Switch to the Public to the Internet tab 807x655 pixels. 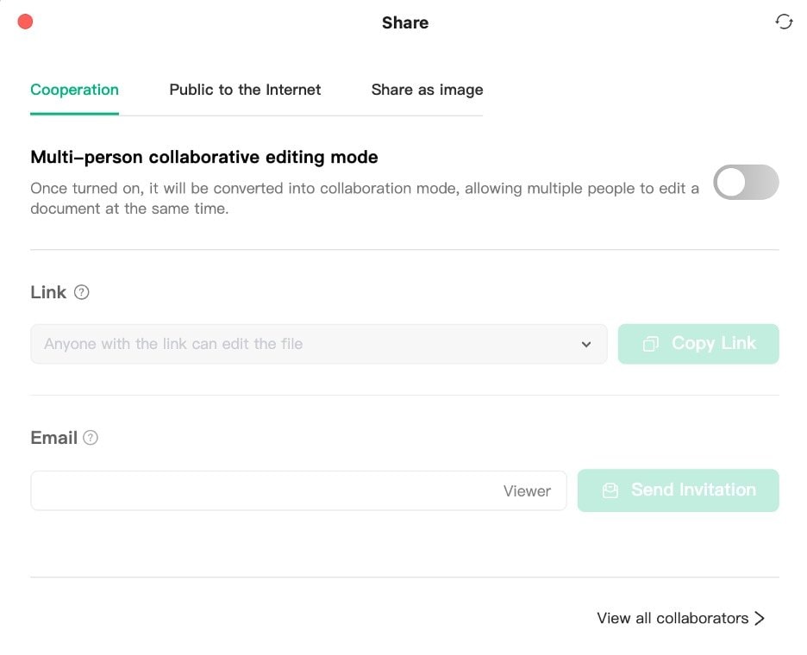pos(245,90)
